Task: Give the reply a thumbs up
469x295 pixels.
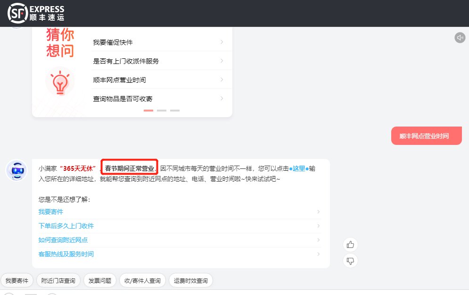Action: [350, 244]
